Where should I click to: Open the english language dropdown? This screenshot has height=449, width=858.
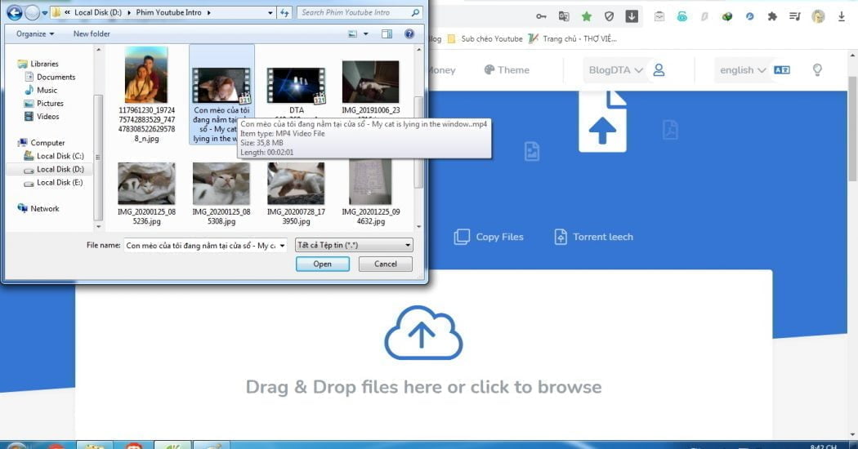pos(743,70)
